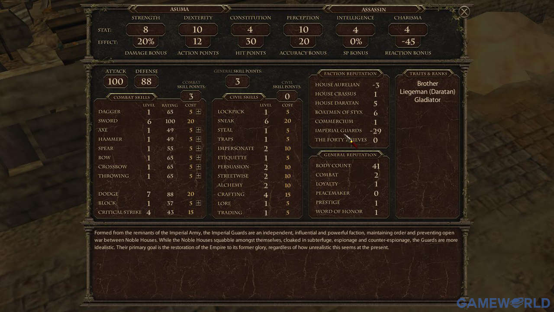Increase Throwing skill with plus icon
554x312 pixels.
[x=199, y=176]
